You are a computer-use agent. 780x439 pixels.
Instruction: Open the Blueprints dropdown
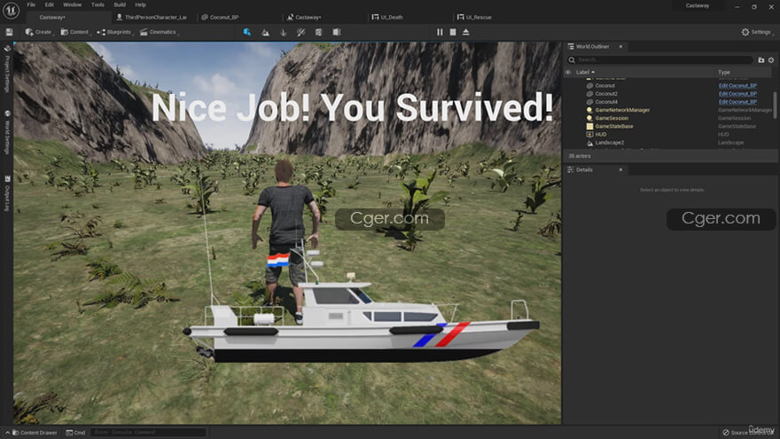click(x=115, y=32)
